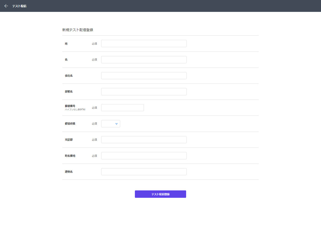
Task: Click 必須 marker in the 姓 row
Action: (x=94, y=43)
